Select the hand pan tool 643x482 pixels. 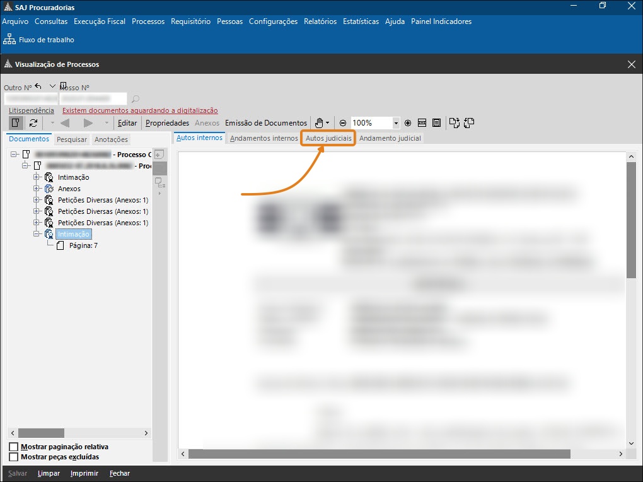[320, 123]
